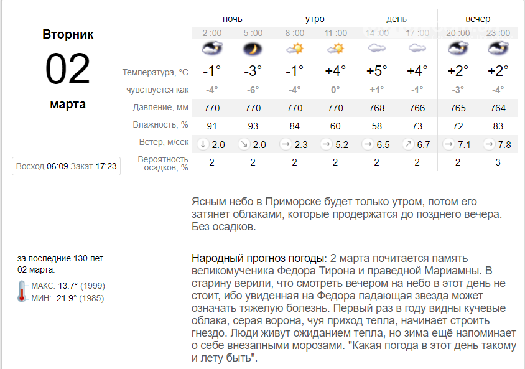Click the 14:00 cloudy weather icon

click(x=377, y=48)
